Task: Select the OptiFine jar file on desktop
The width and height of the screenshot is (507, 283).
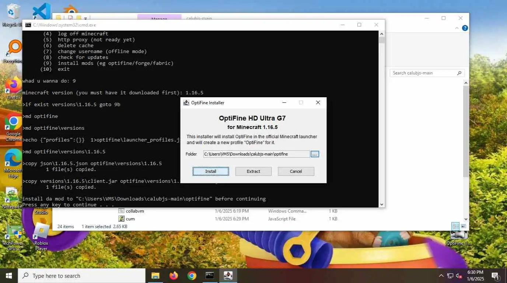Action: click(459, 238)
